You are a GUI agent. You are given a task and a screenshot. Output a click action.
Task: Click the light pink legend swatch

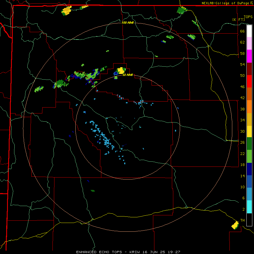point(249,43)
